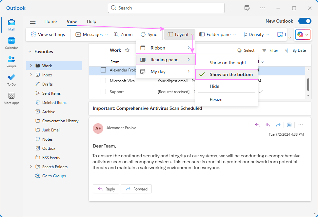
Task: Switch to the Home tab
Action: click(x=51, y=21)
